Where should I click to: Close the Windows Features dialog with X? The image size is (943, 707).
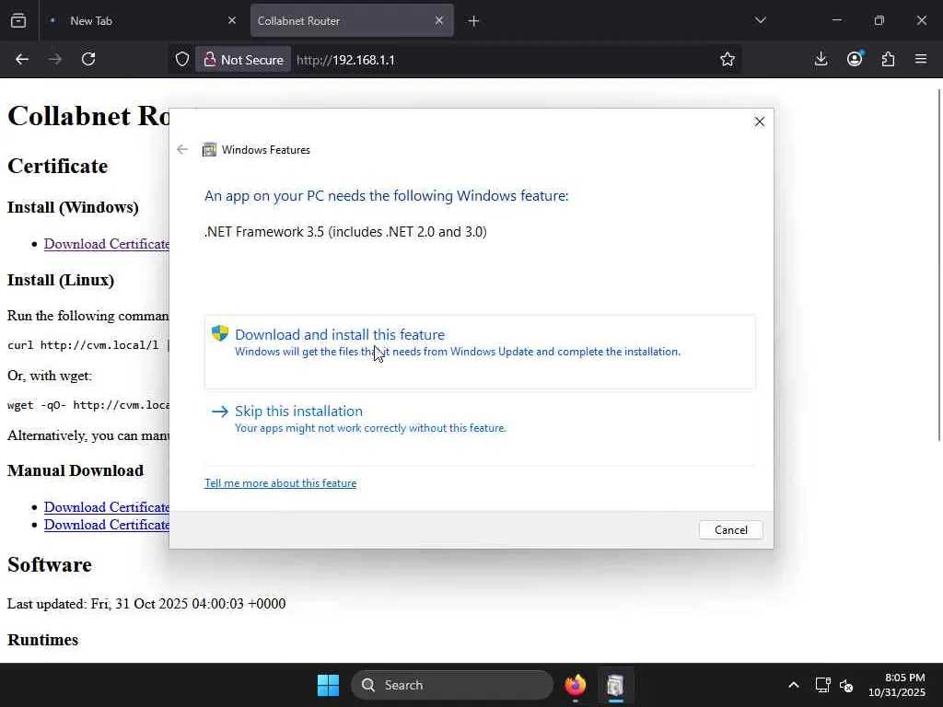coord(760,122)
